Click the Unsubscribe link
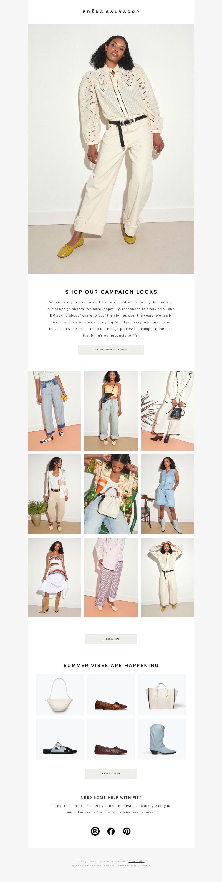Image resolution: width=222 pixels, height=882 pixels. (x=136, y=861)
